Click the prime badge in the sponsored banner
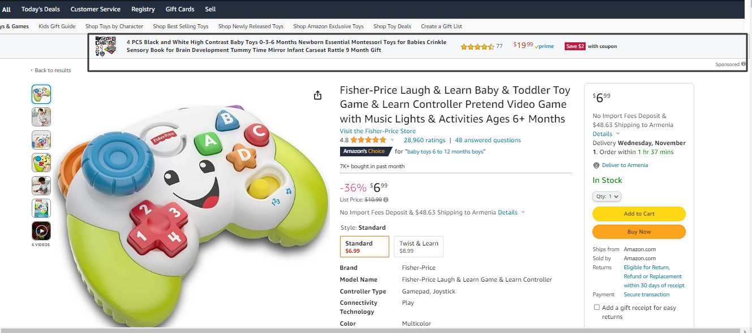 click(x=544, y=45)
